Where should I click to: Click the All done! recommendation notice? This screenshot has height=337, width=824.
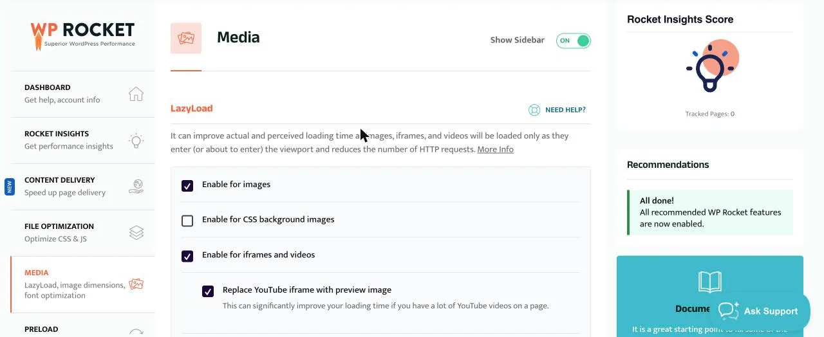[x=710, y=212]
